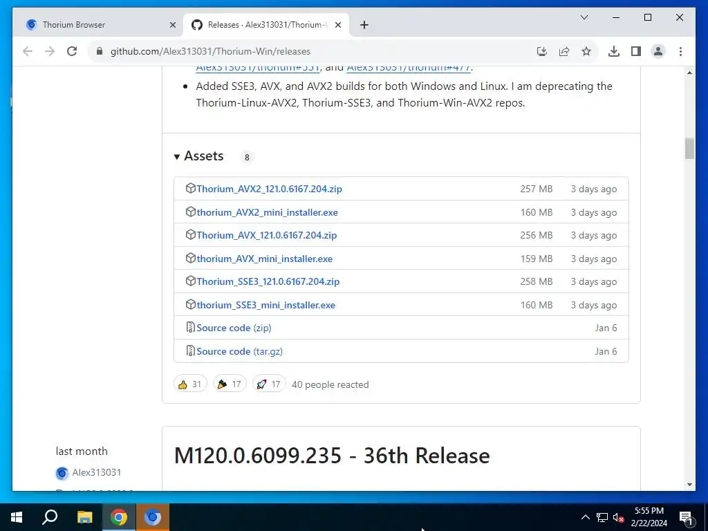The height and width of the screenshot is (531, 708).
Task: Switch to Thorium taskbar icon
Action: 153,517
